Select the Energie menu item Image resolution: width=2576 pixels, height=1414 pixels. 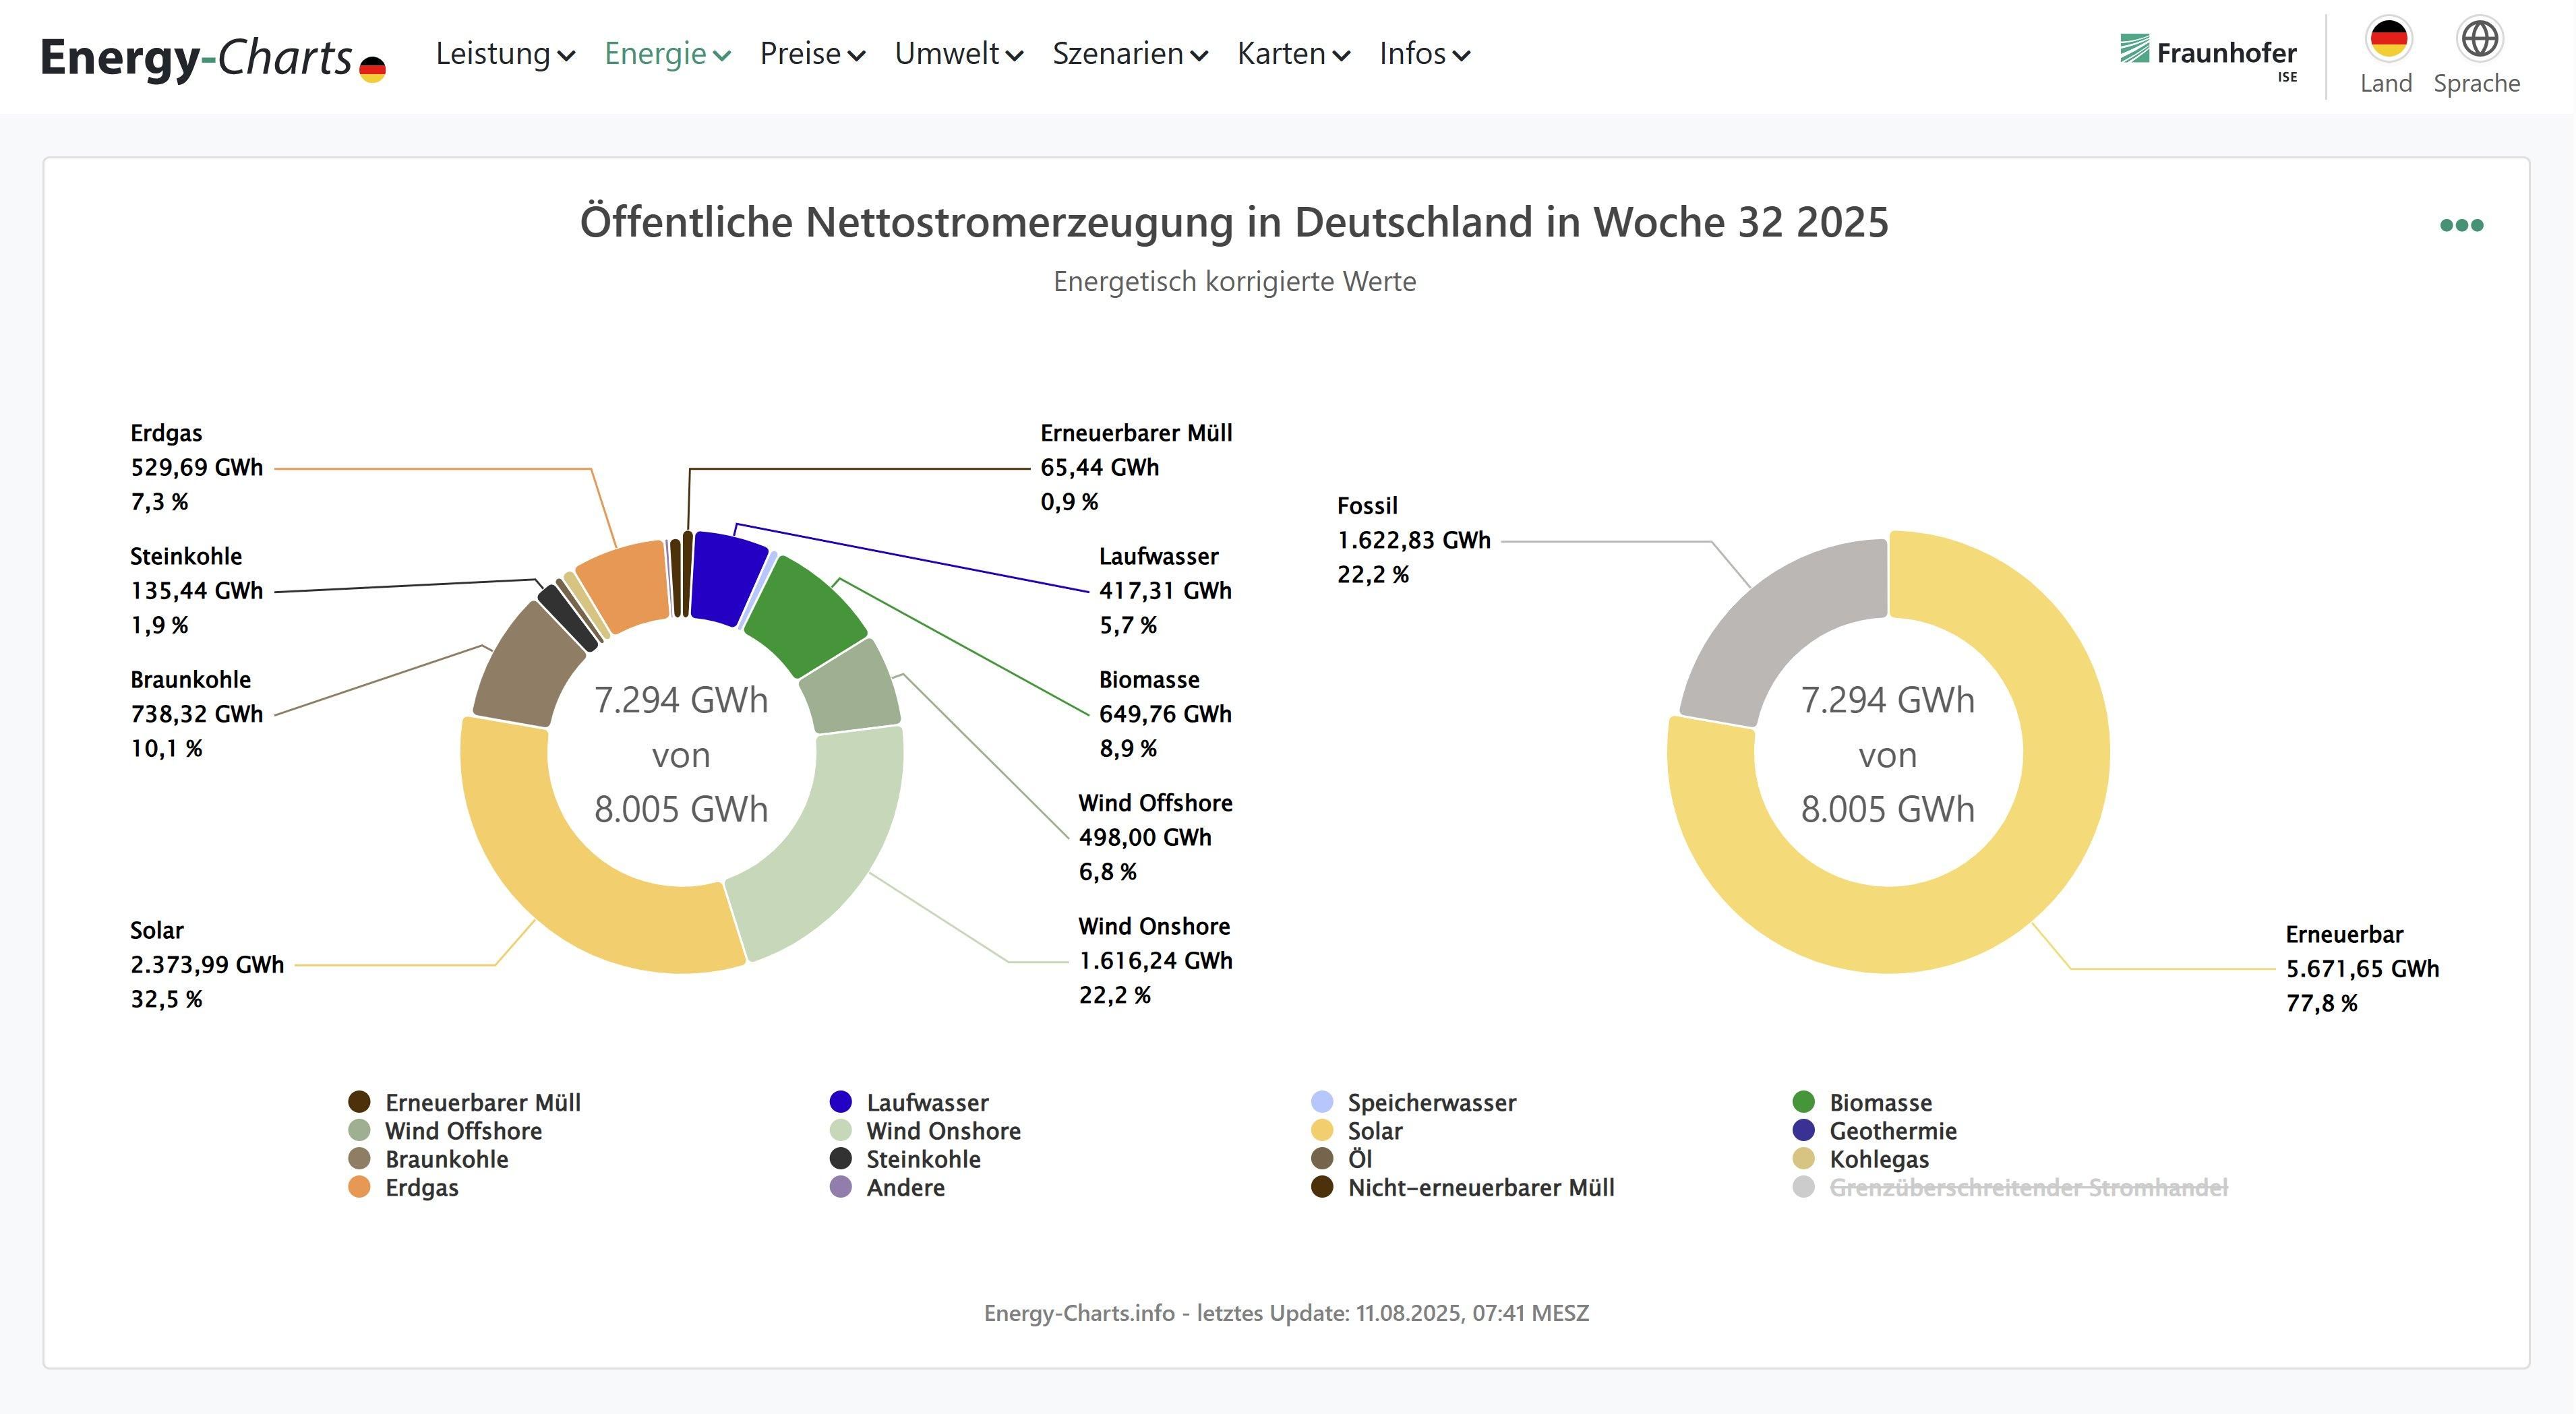click(666, 55)
